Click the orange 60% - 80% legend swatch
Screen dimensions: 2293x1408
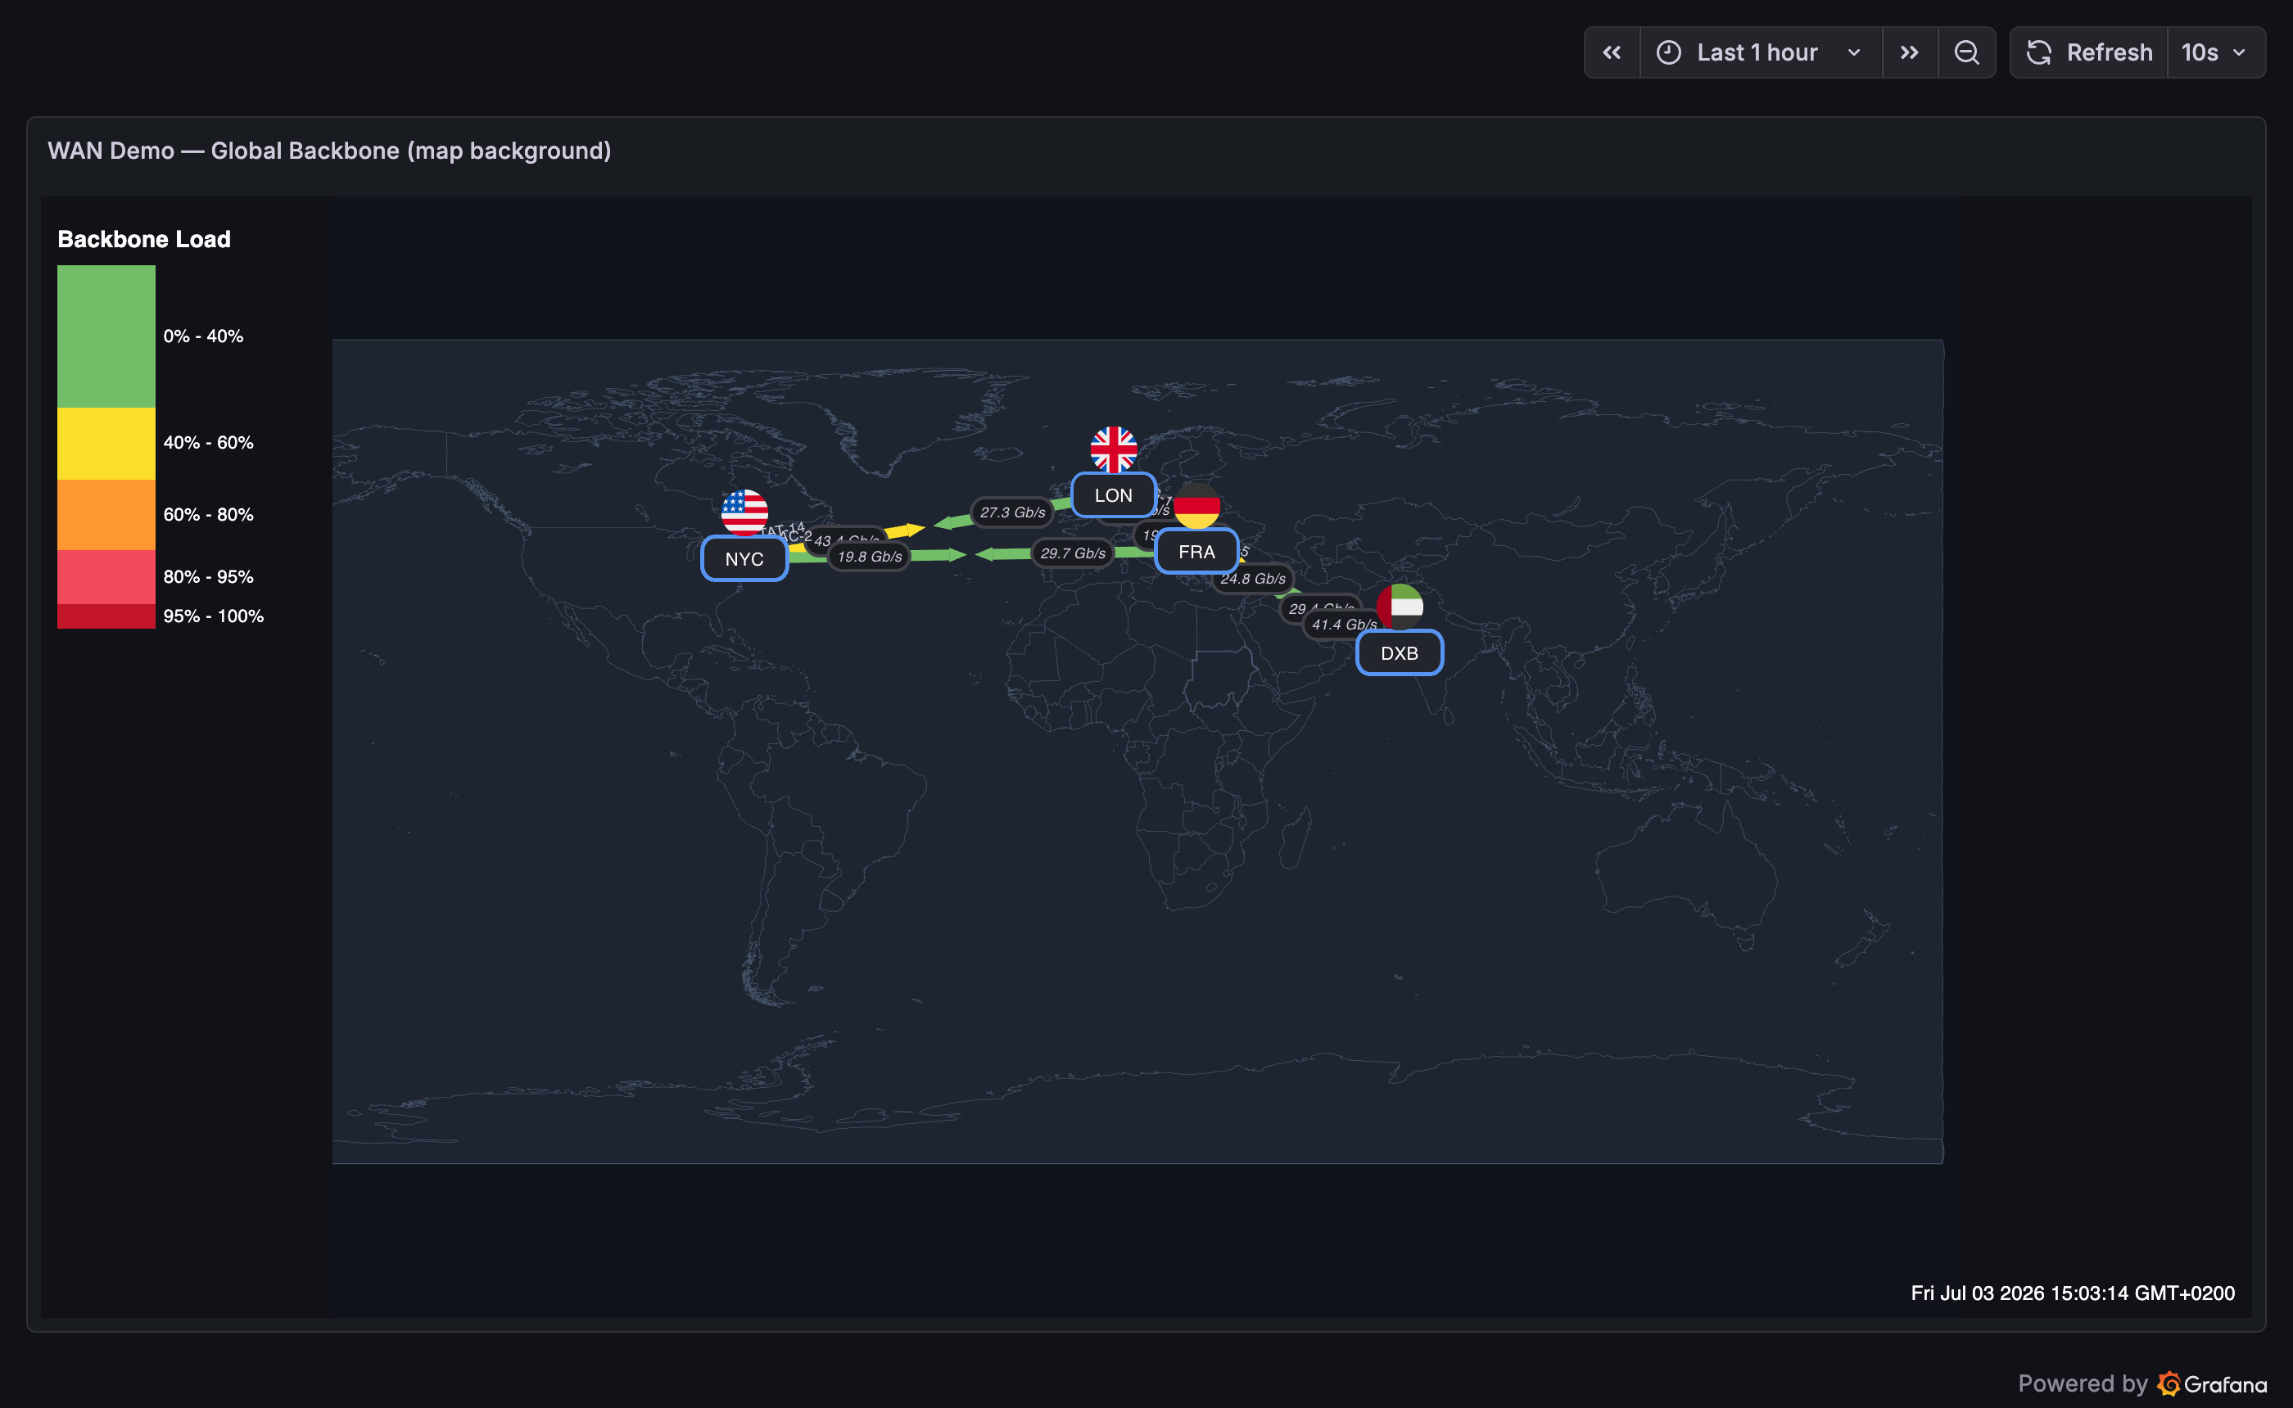tap(106, 515)
